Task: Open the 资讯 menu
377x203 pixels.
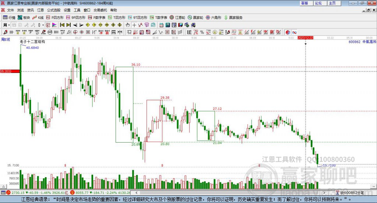Action: (31, 10)
